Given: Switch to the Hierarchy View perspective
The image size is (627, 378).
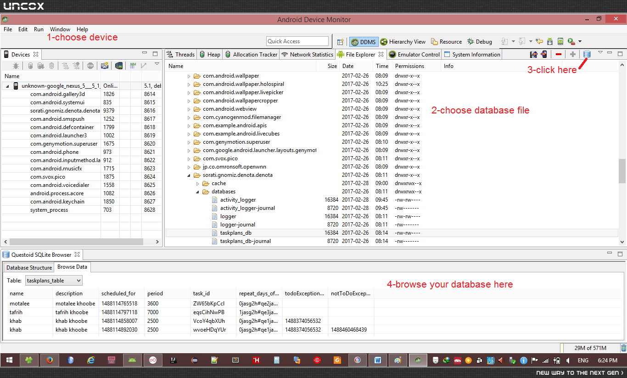Looking at the screenshot, I should click(403, 42).
